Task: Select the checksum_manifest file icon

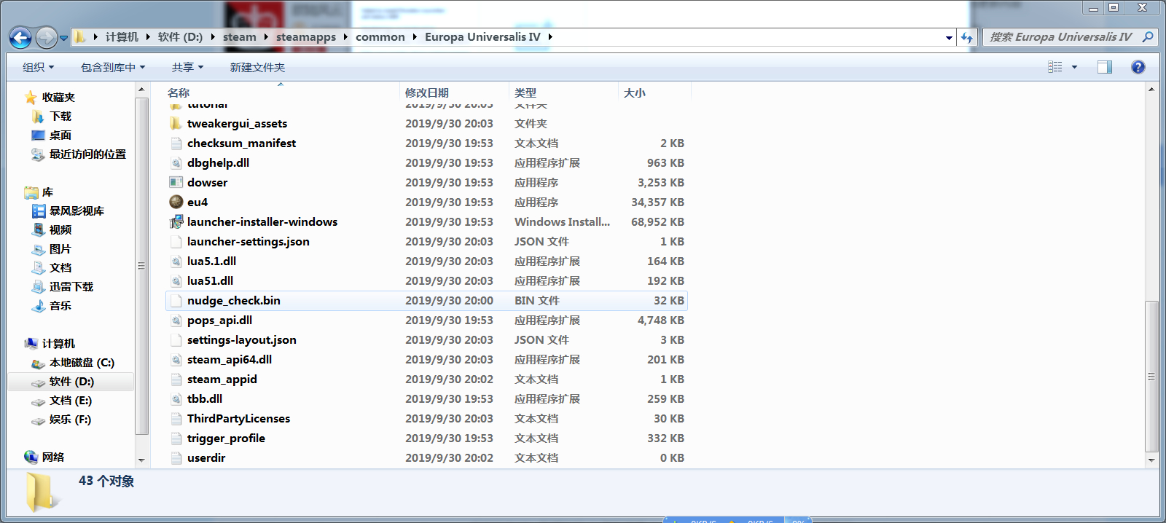Action: click(x=176, y=143)
